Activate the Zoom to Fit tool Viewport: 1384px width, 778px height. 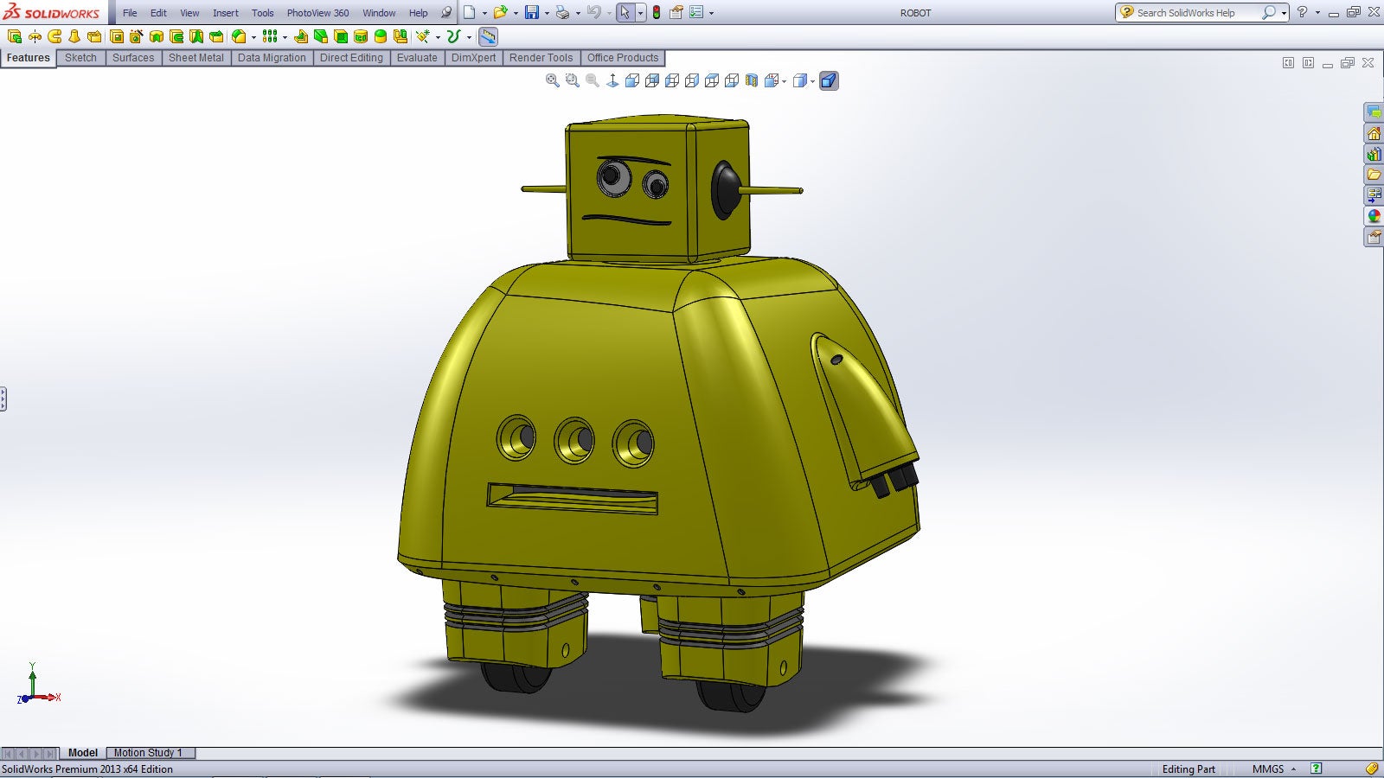(552, 80)
